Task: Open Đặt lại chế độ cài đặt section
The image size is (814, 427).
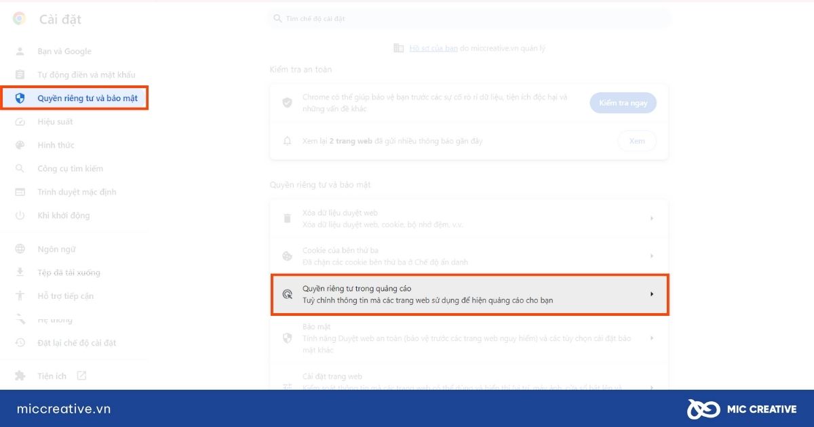Action: coord(77,343)
